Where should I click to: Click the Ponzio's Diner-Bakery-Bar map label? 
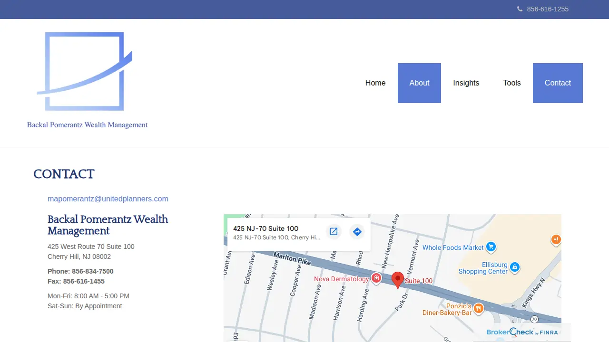tap(447, 309)
